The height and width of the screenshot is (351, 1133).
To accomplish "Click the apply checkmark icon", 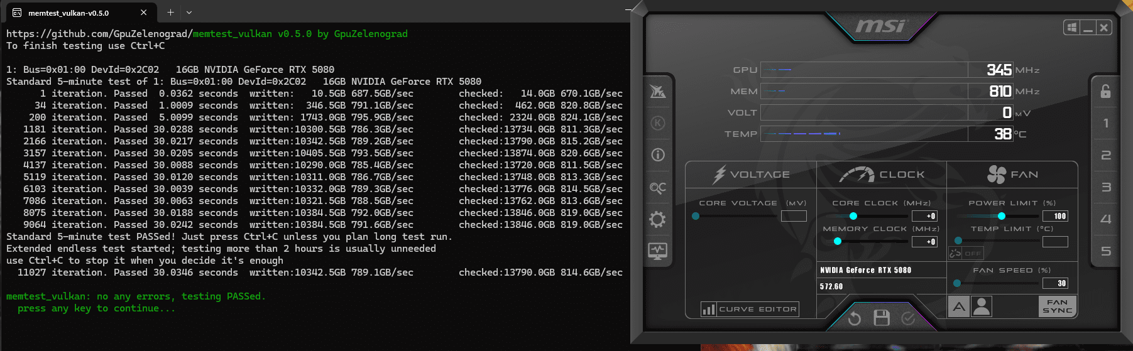I will coord(908,318).
